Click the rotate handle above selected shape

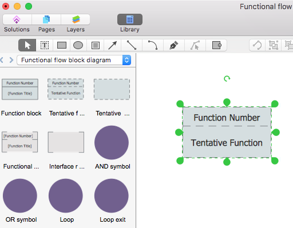[x=227, y=78]
